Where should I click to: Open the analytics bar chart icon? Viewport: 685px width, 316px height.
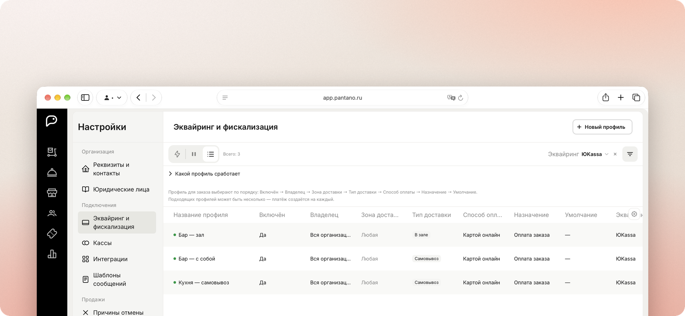[52, 254]
